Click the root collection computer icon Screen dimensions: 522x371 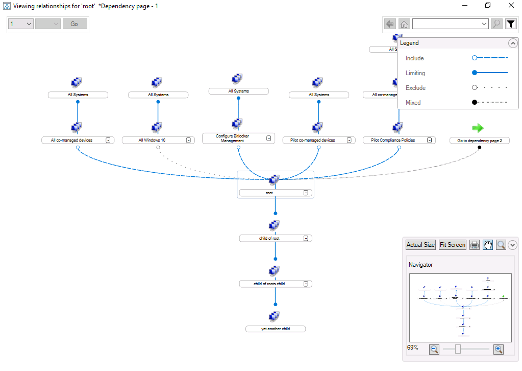coord(274,180)
